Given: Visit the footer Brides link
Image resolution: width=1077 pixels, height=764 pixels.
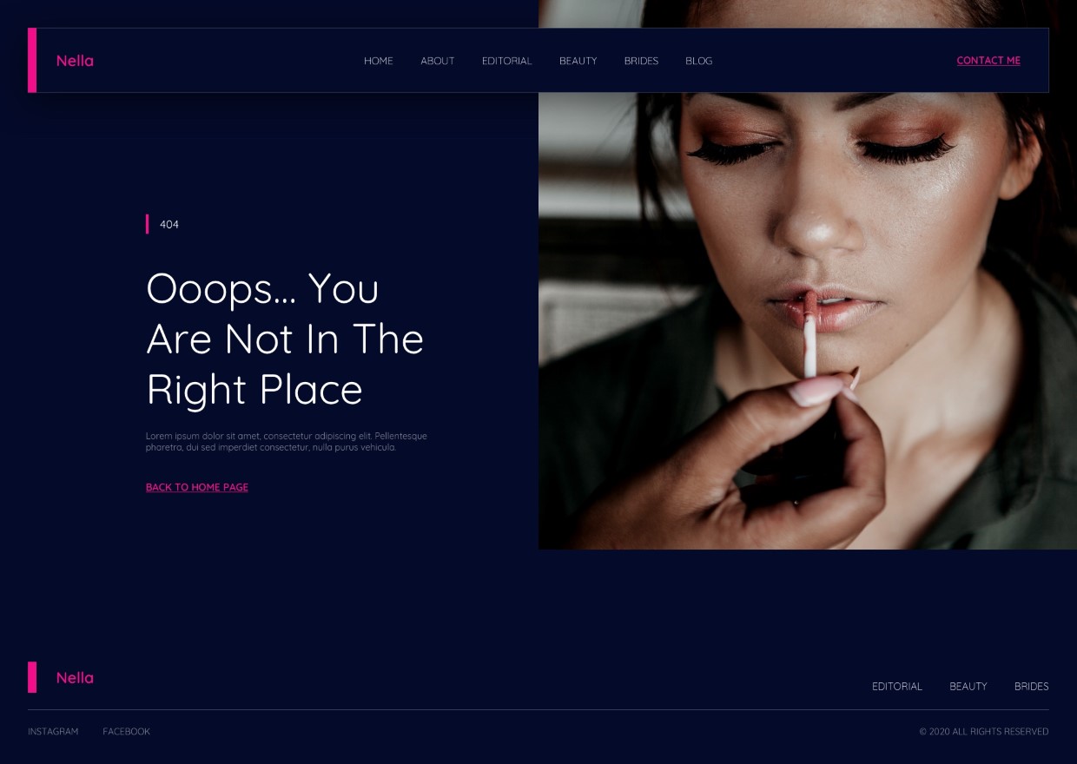Looking at the screenshot, I should pyautogui.click(x=1032, y=687).
